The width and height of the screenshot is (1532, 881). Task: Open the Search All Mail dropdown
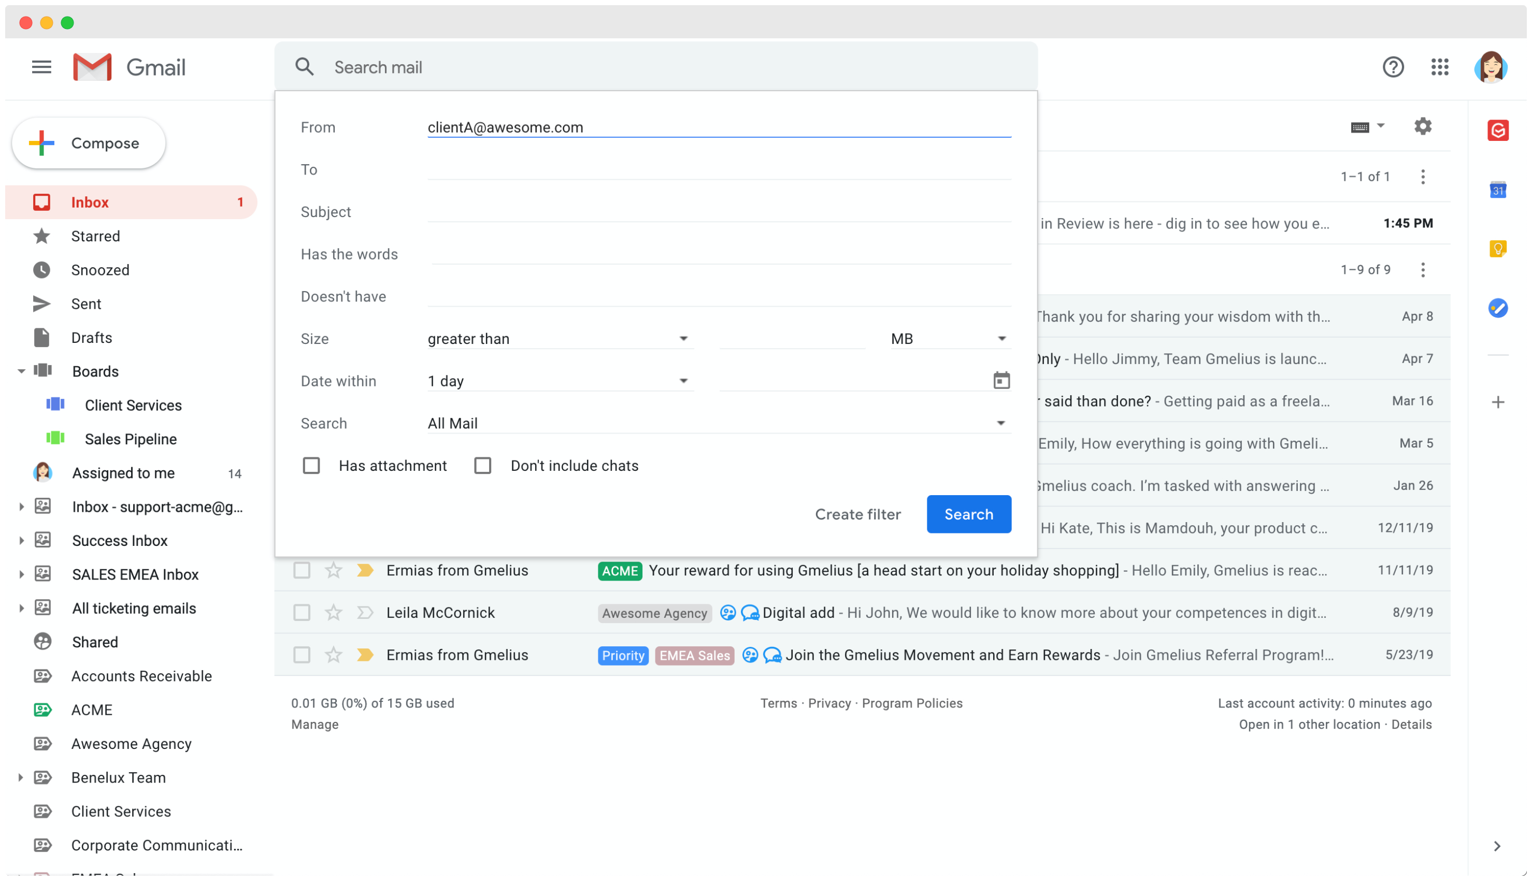tap(719, 424)
